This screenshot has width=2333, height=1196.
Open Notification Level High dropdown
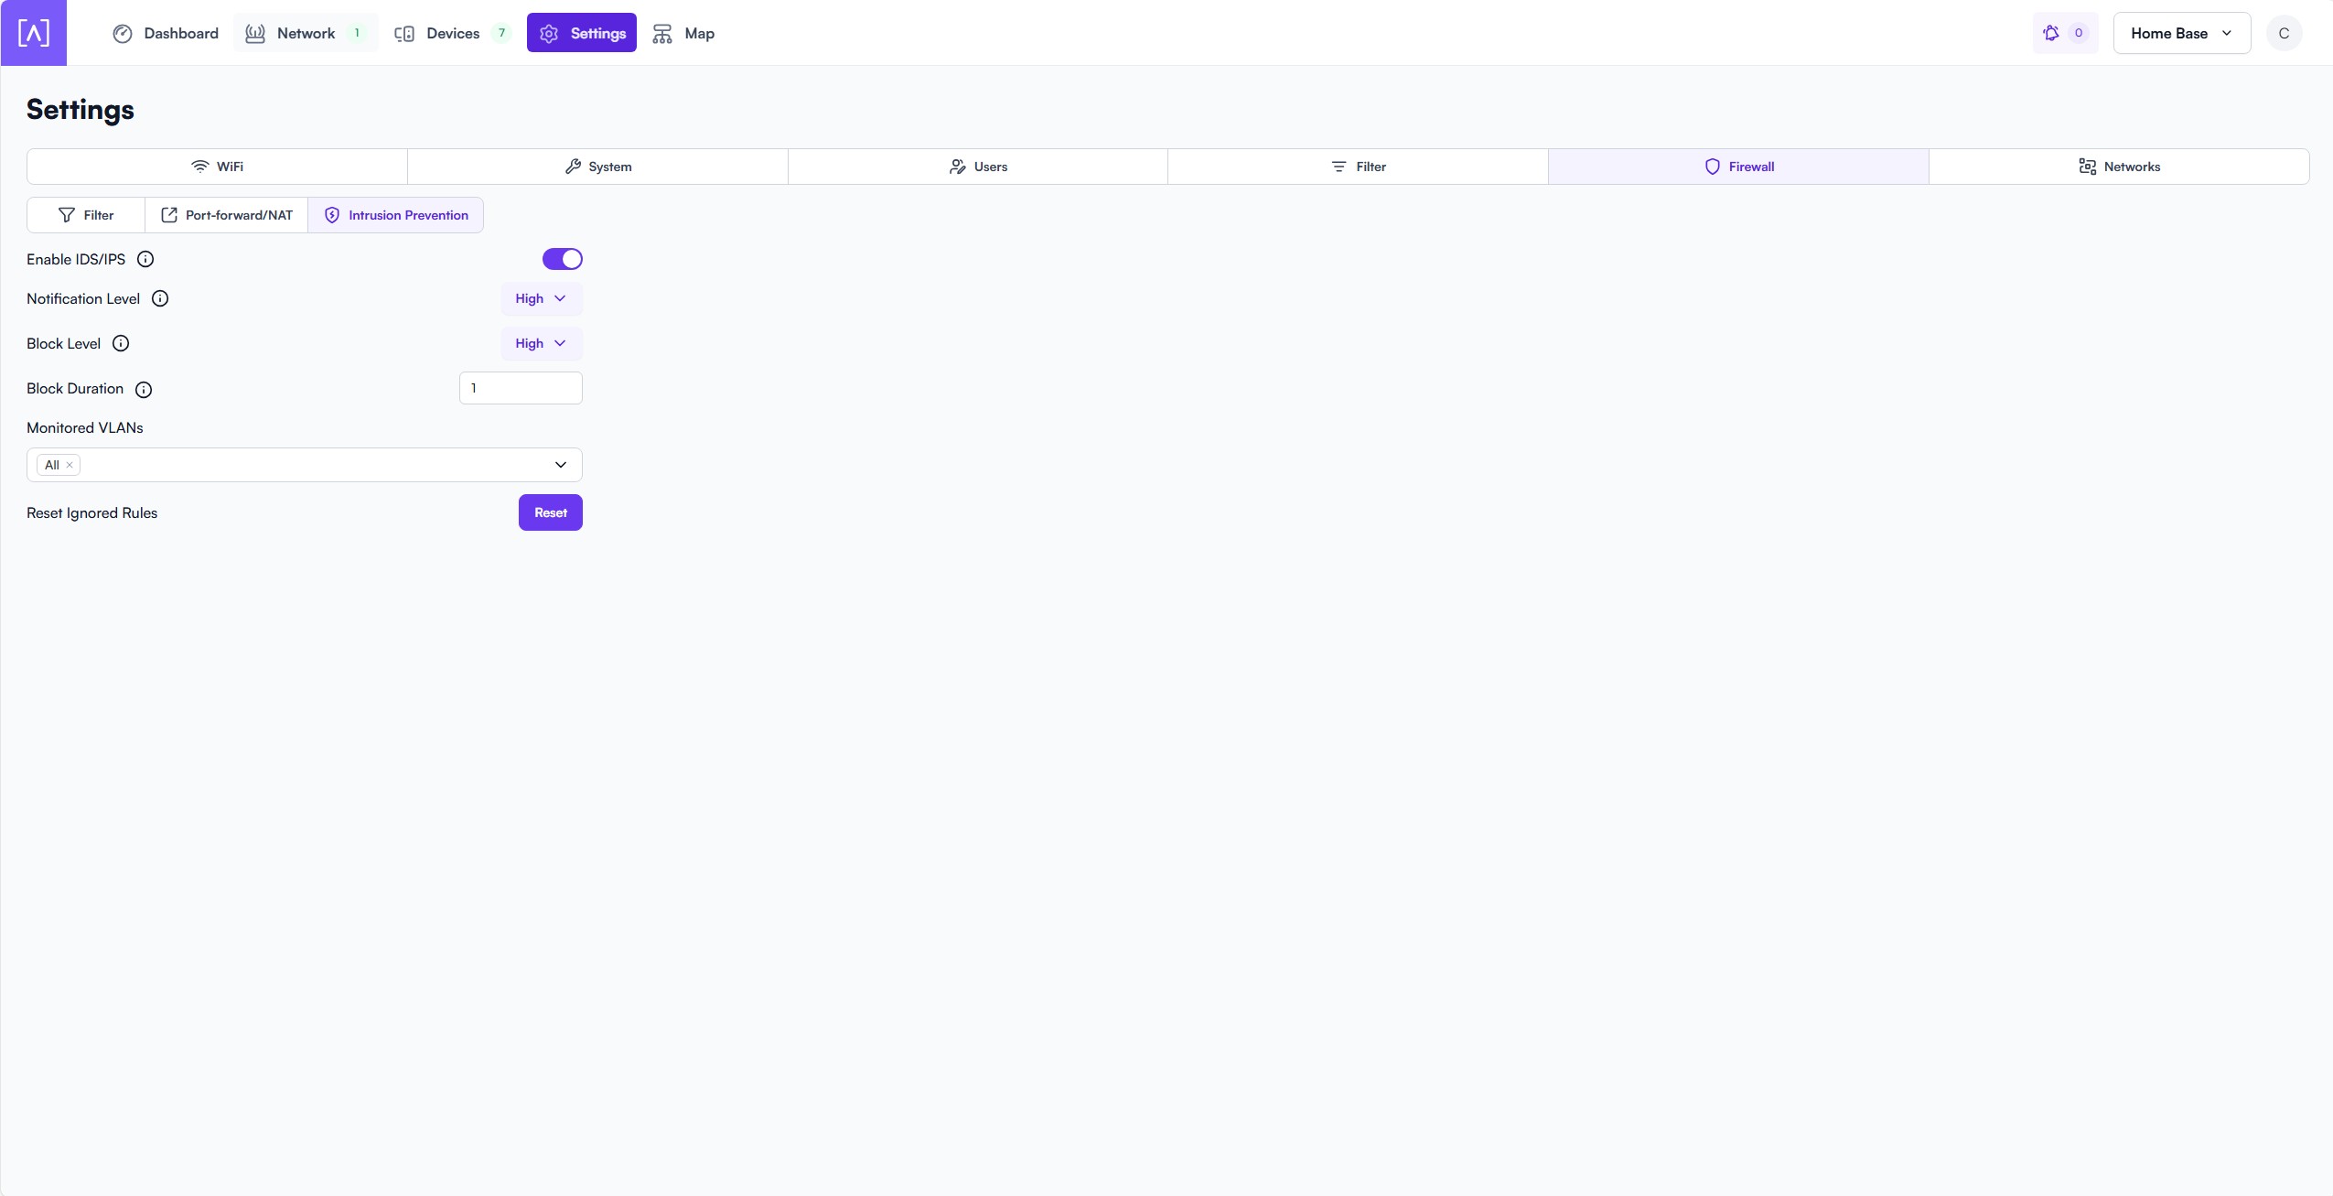541,298
